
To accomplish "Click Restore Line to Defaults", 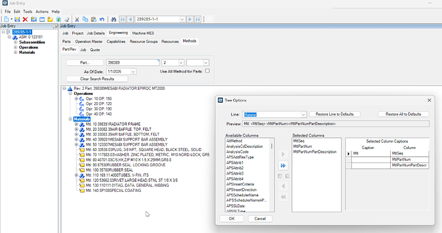I will point(334,114).
